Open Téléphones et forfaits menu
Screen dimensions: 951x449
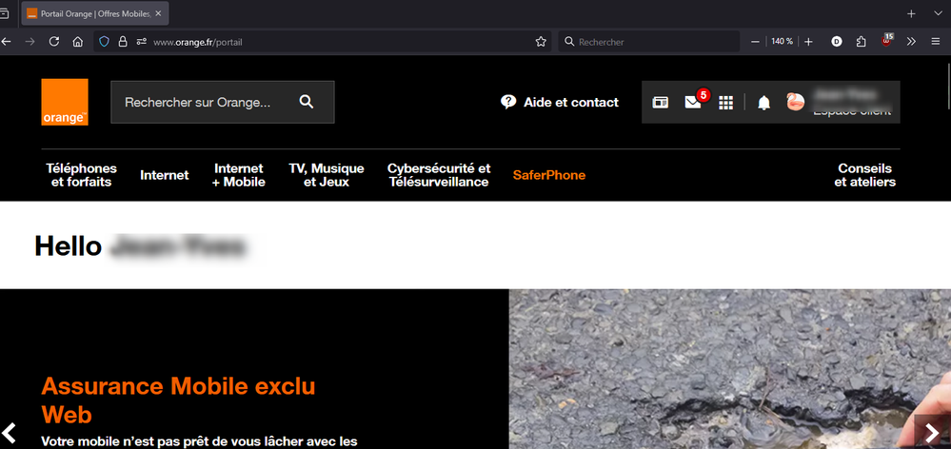click(x=81, y=175)
